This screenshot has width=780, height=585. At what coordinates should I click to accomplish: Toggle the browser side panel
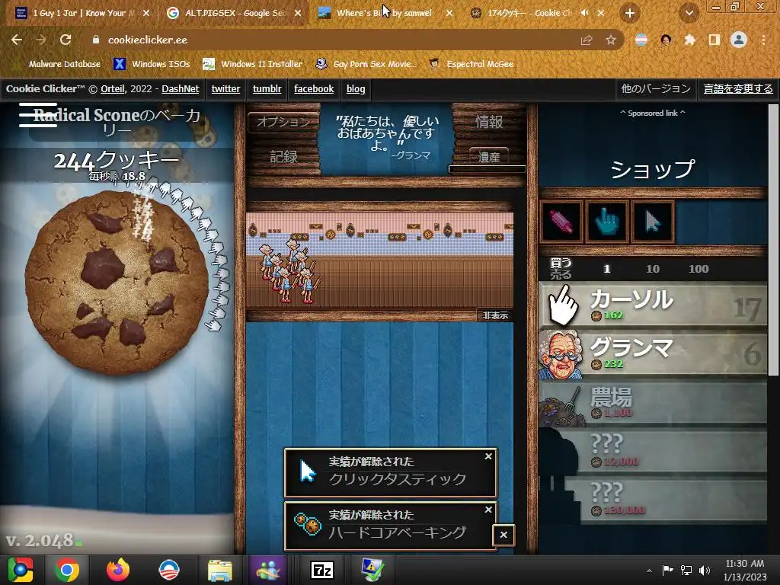pos(714,40)
